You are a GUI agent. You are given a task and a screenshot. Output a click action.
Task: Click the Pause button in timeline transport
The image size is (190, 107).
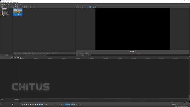pyautogui.click(x=28, y=104)
